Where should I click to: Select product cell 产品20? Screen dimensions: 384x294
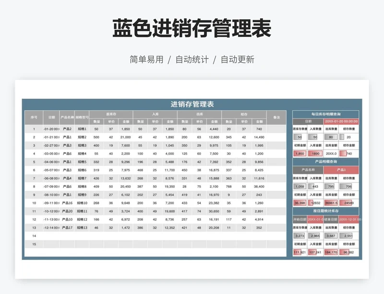point(67,211)
